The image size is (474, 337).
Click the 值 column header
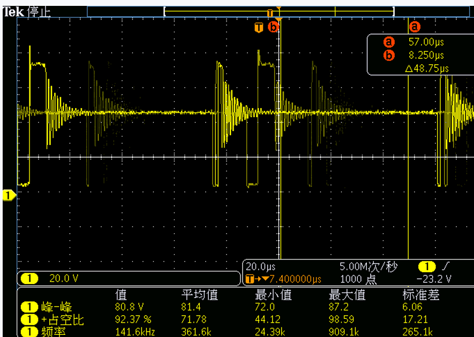point(121,294)
